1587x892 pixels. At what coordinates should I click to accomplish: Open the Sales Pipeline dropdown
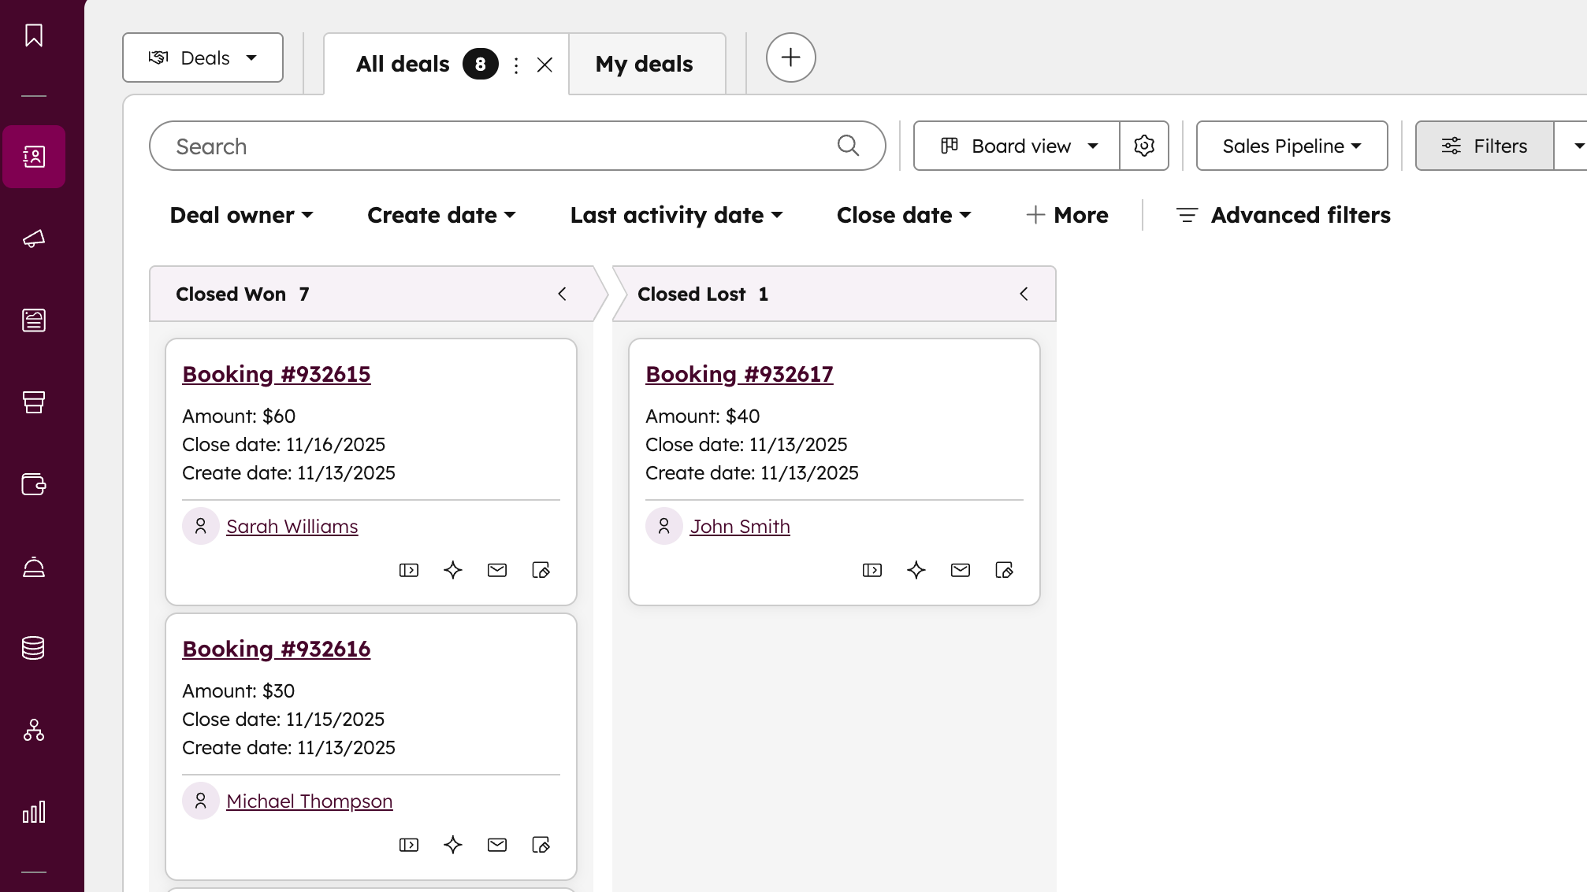[1292, 146]
